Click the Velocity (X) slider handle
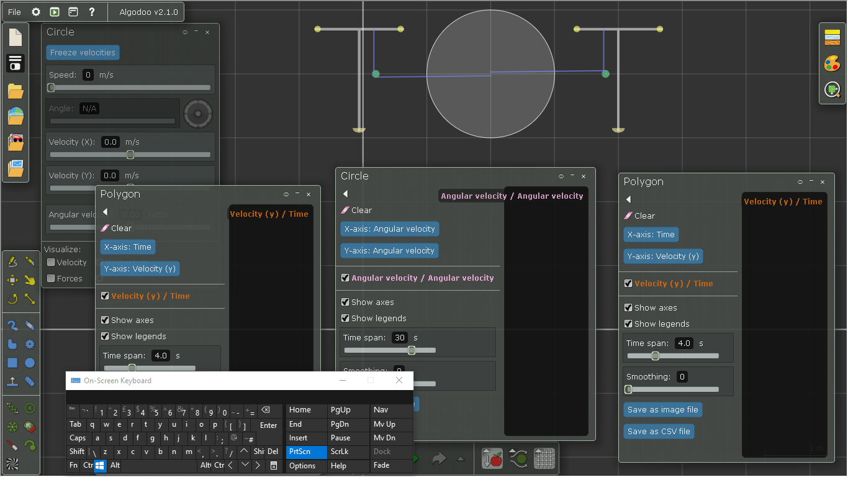Viewport: 848px width, 477px height. pyautogui.click(x=130, y=155)
